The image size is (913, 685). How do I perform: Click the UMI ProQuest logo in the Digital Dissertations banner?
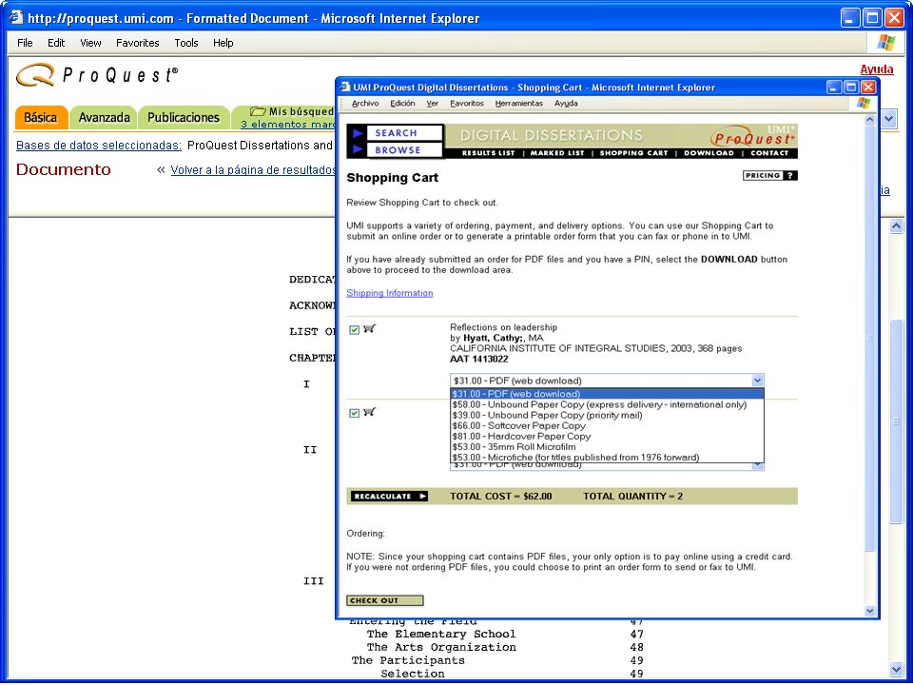[x=753, y=136]
